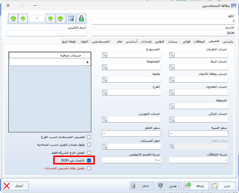This screenshot has width=239, height=193.
Task: Click search icon for المستودع field
Action: [x=105, y=55]
